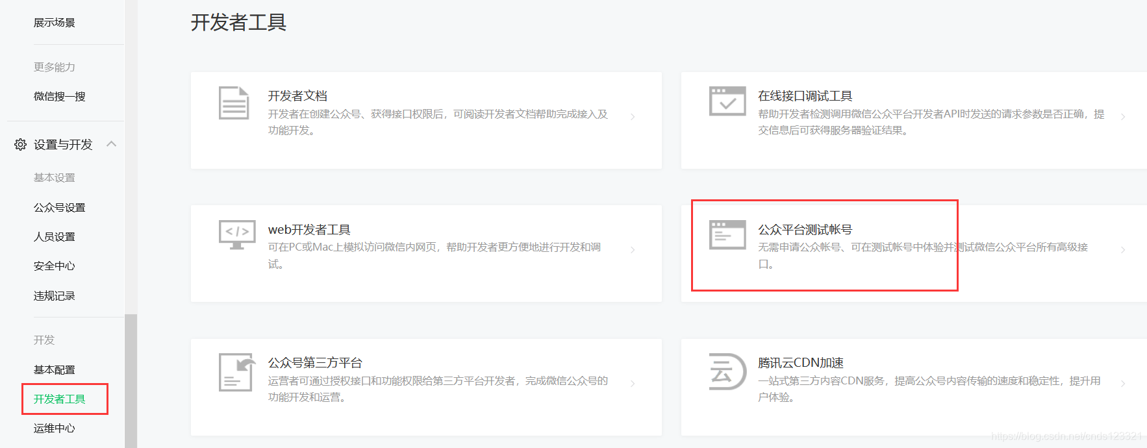Select 开发者工具 in sidebar
Image resolution: width=1147 pixels, height=448 pixels.
point(60,399)
